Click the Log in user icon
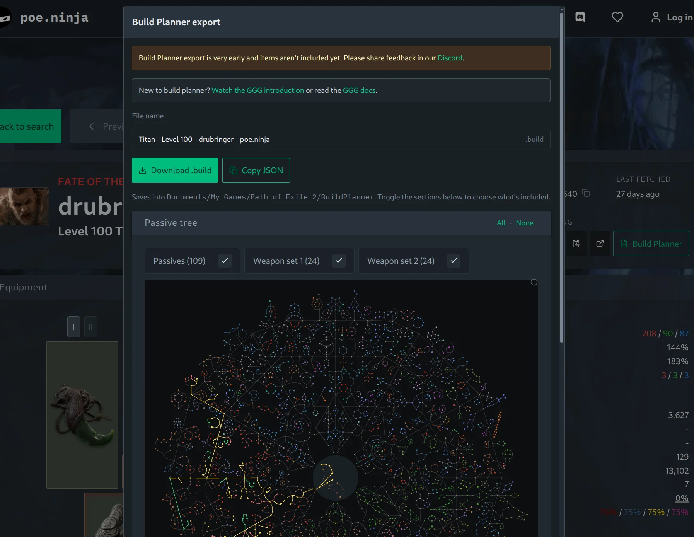Screen dimensions: 694x537 (x=656, y=17)
